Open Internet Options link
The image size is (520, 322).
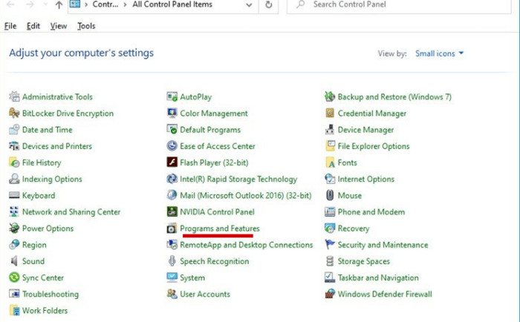click(x=365, y=179)
